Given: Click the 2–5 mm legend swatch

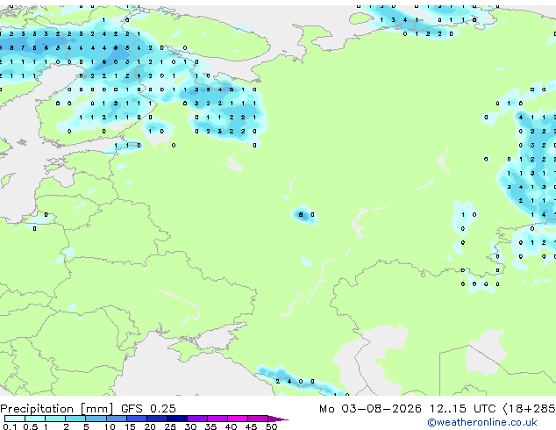Looking at the screenshot, I should pos(75,419).
